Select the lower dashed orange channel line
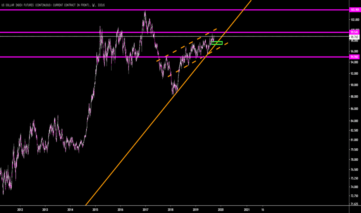This screenshot has width=361, height=213. point(198,59)
